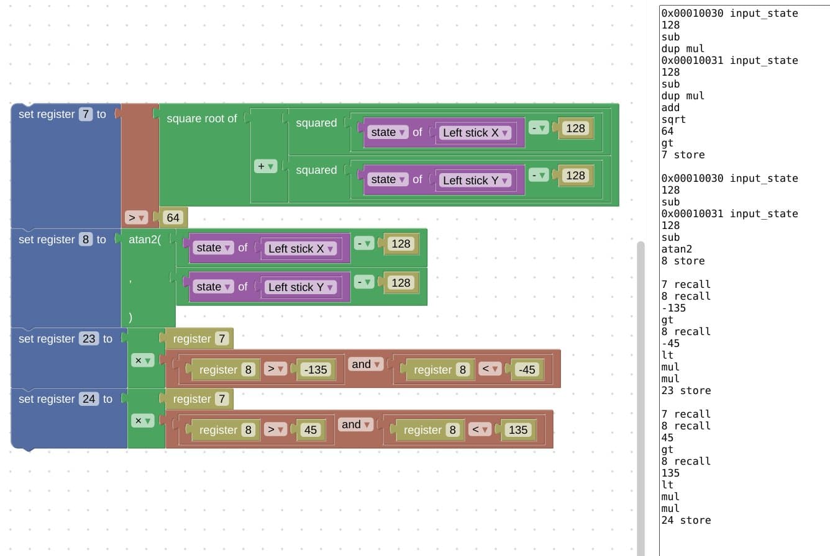
Task: Open the 'and' dropdown in register 23 block
Action: 365,364
